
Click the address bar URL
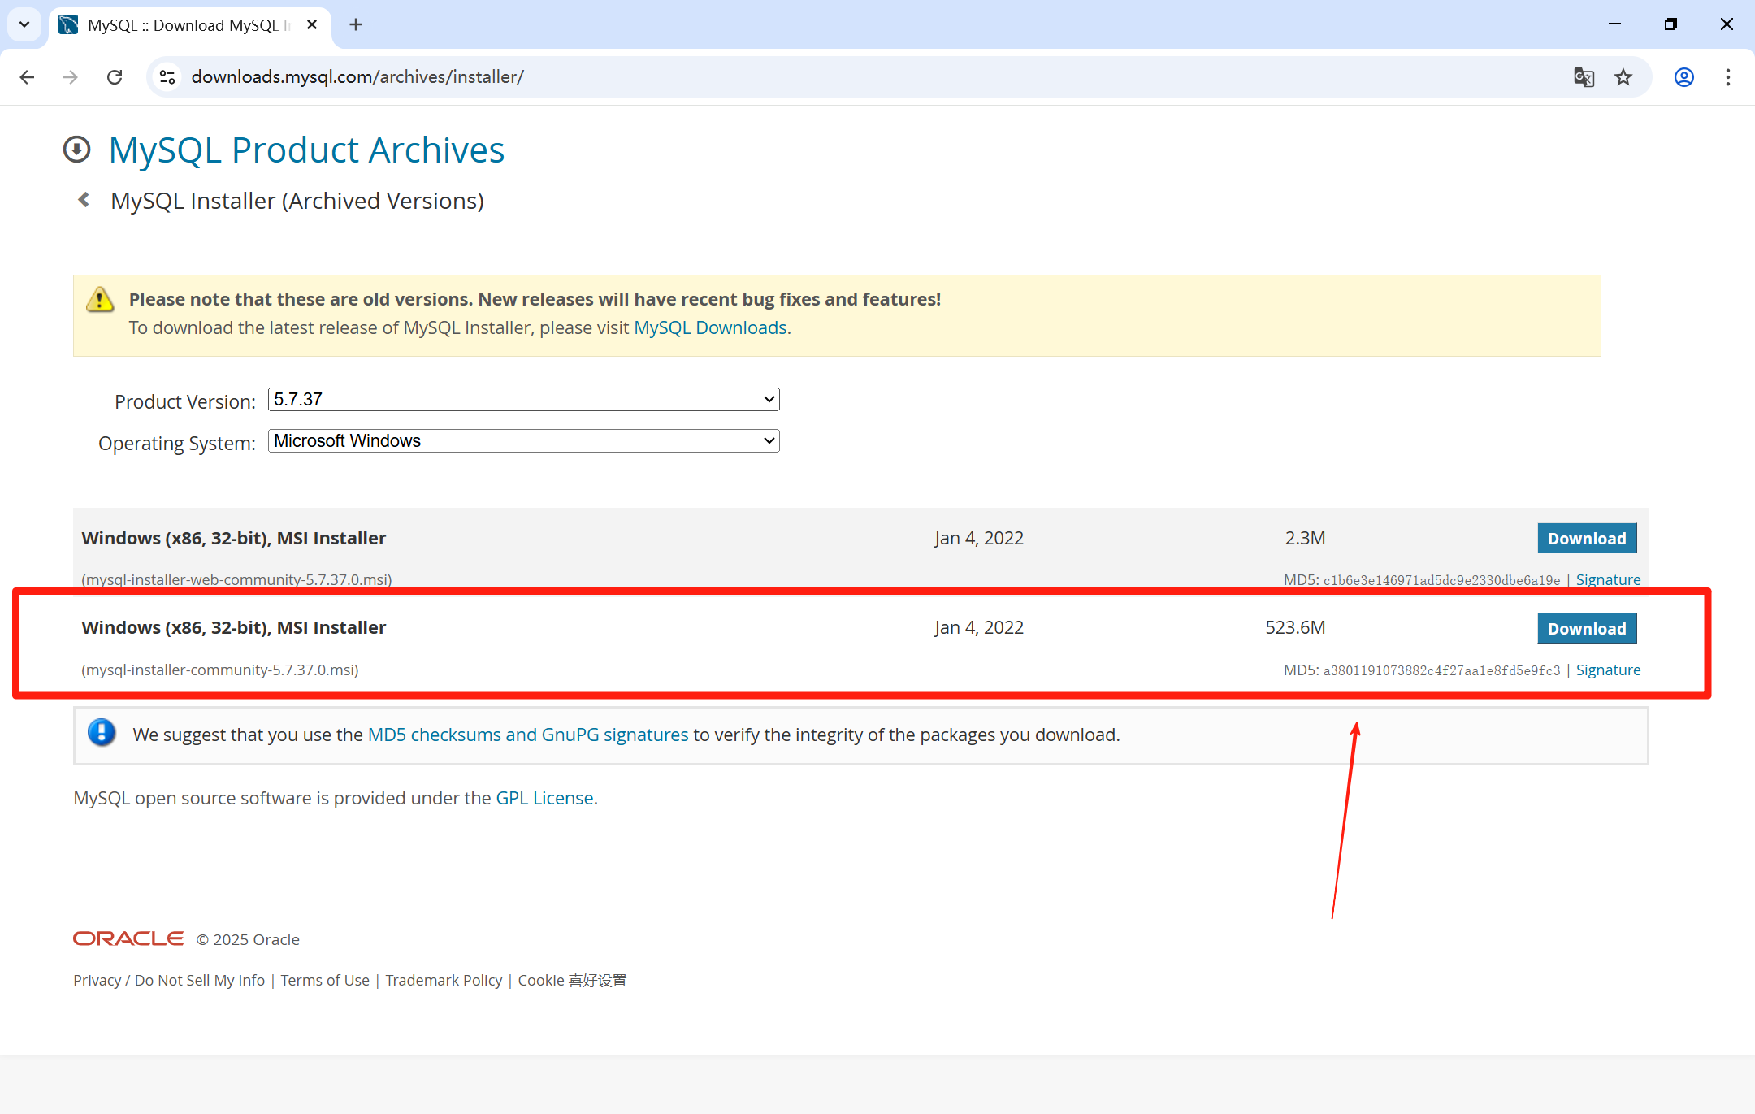[x=357, y=77]
